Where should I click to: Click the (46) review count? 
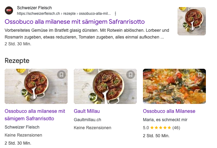coord(176,128)
